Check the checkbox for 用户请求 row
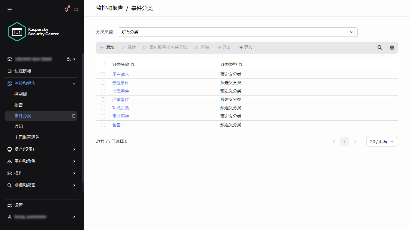This screenshot has width=410, height=230. 103,74
